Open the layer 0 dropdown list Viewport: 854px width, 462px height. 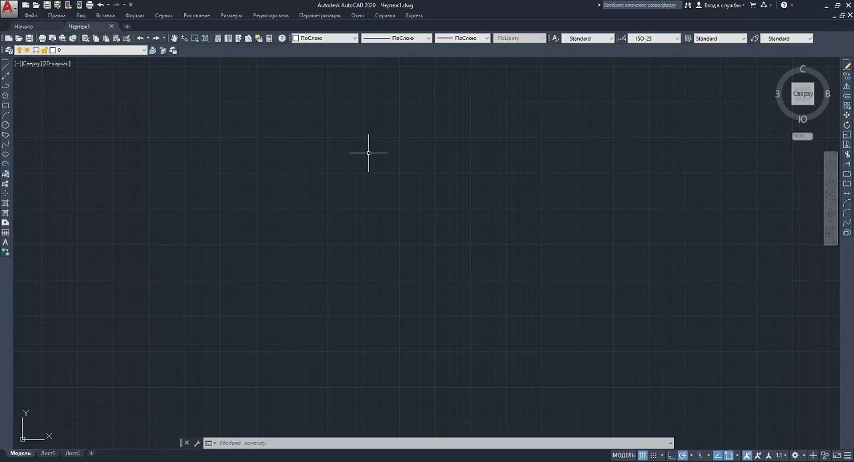81,50
